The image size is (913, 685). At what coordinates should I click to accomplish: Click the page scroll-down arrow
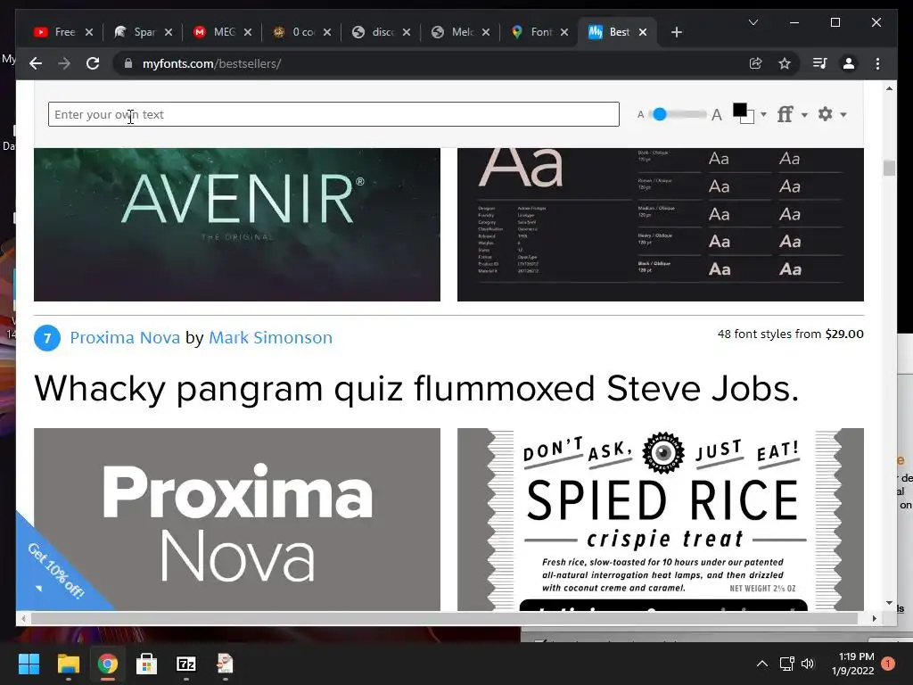(889, 603)
